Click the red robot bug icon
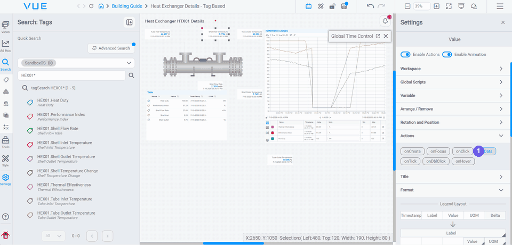Viewport: 512px width, 245px height. click(5, 235)
